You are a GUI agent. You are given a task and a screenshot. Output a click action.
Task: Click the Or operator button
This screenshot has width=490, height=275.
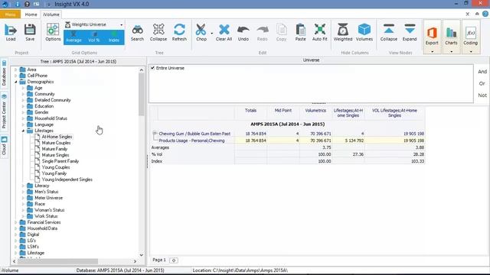point(482,83)
